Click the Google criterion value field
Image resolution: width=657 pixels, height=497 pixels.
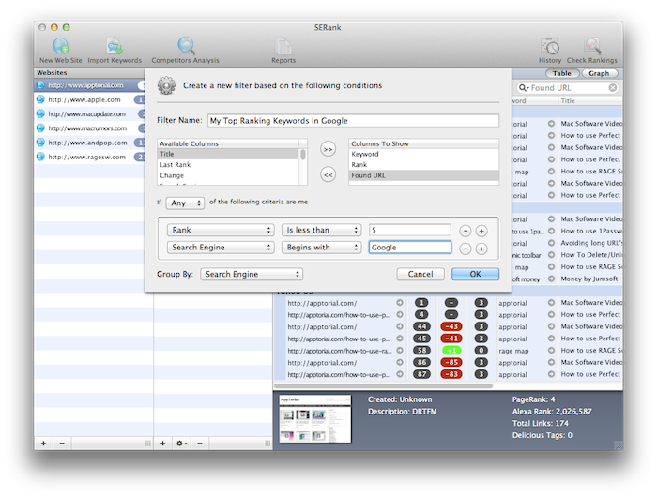[x=410, y=247]
